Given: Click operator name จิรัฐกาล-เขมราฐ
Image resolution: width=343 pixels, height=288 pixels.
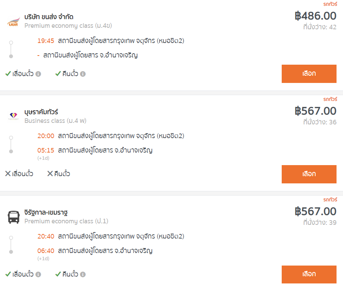Looking at the screenshot, I should [x=46, y=213].
